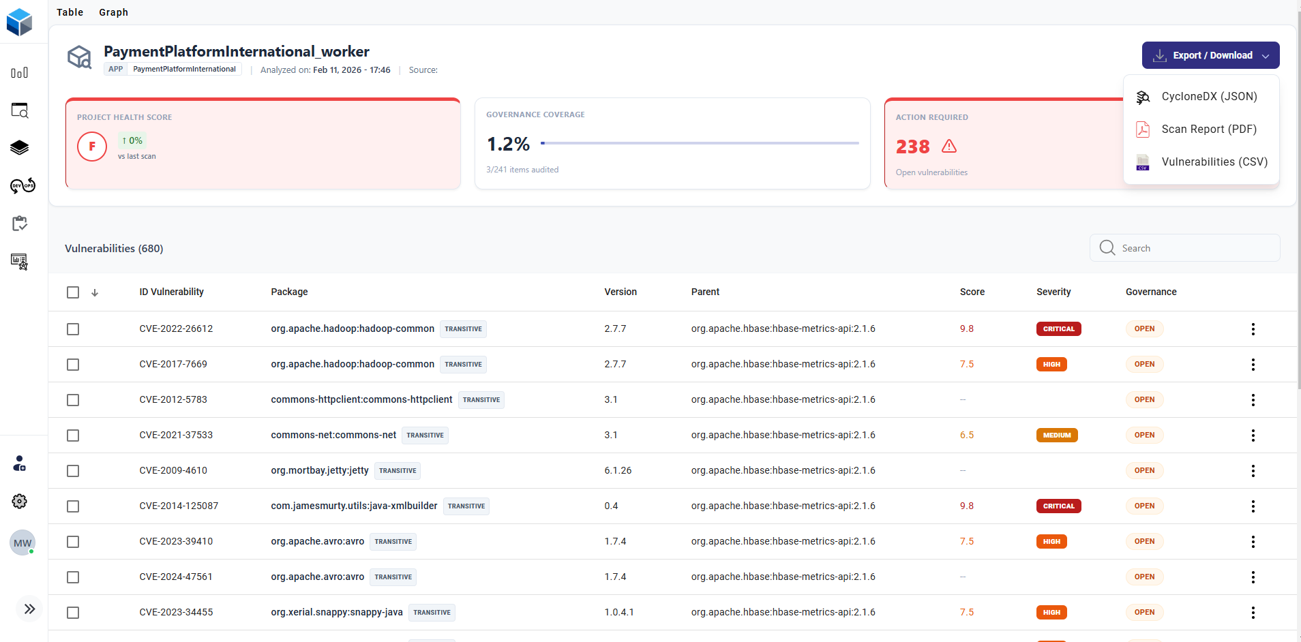Select checkbox for CVE-2022-26612 row
1301x642 pixels.
tap(73, 329)
